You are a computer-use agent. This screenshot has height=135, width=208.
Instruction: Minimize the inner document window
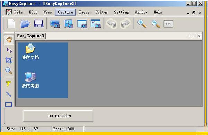coord(188,13)
